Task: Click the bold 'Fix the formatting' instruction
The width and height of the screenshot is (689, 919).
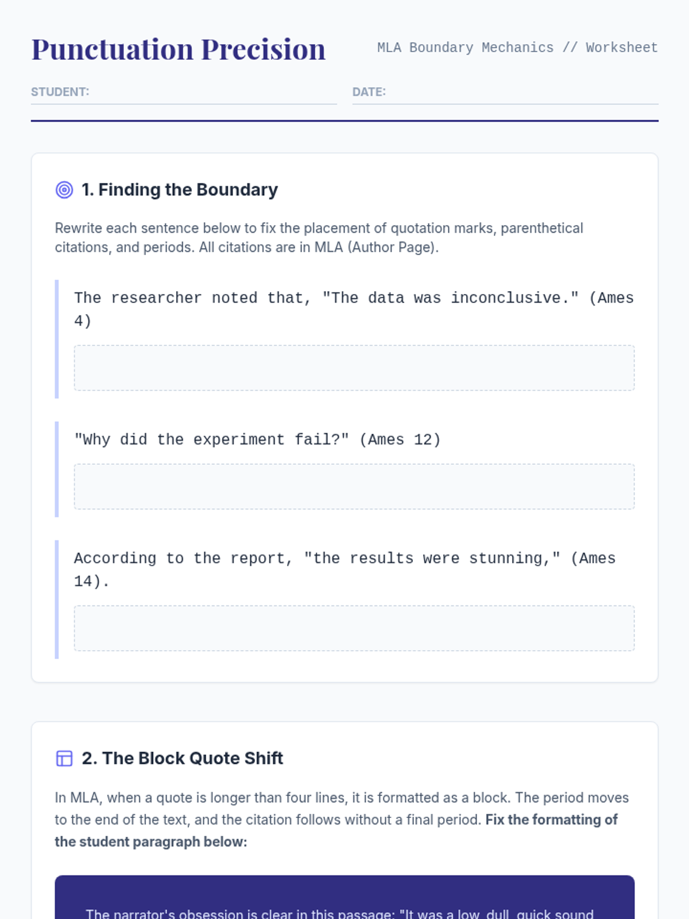Action: tap(551, 820)
